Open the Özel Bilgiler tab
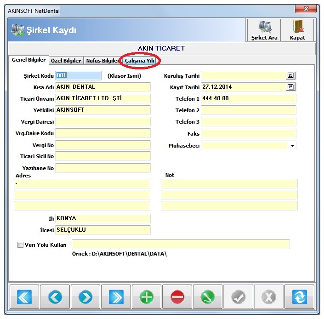Image resolution: width=324 pixels, height=319 pixels. (66, 61)
